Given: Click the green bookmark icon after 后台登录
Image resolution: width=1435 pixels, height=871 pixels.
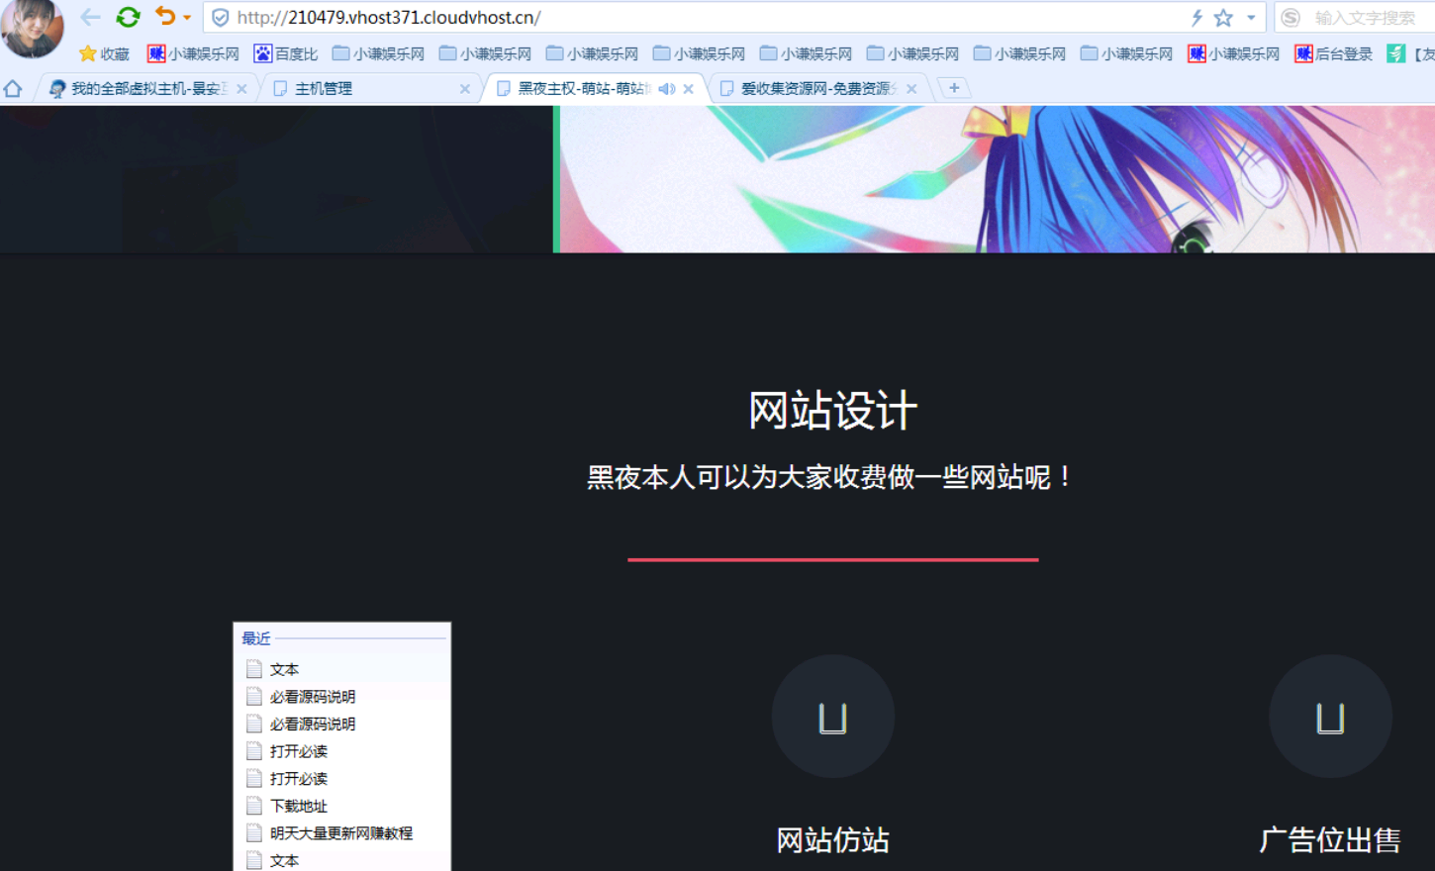Looking at the screenshot, I should [x=1395, y=53].
